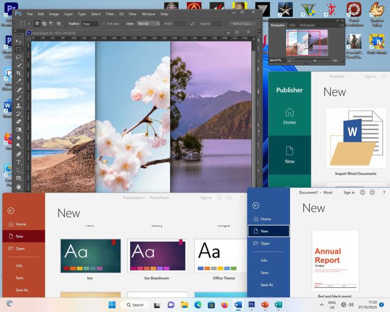The width and height of the screenshot is (390, 312).
Task: Choose the Eyedropper tool
Action: click(x=19, y=81)
